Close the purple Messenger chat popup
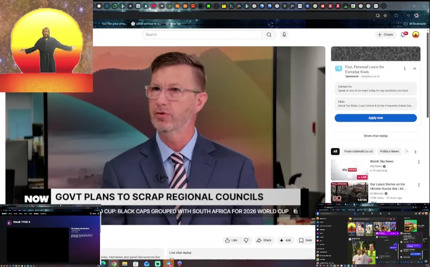Image resolution: width=430 pixels, height=267 pixels. click(398, 233)
